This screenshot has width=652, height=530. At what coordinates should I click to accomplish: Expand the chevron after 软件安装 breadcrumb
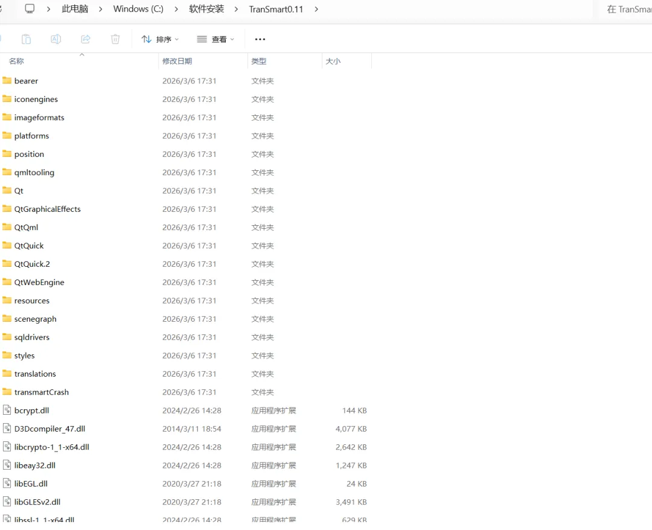point(236,9)
